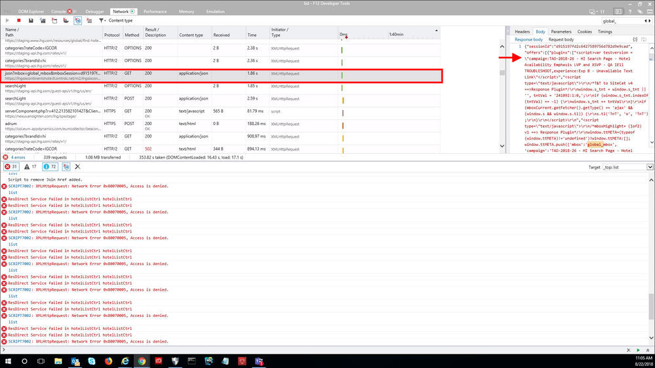Toggle error messages filter showing 31
This screenshot has height=368, width=655.
(11, 167)
